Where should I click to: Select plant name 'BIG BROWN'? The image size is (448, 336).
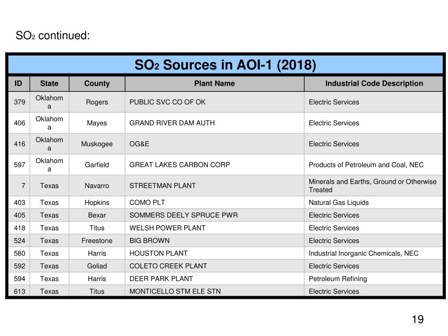150,241
